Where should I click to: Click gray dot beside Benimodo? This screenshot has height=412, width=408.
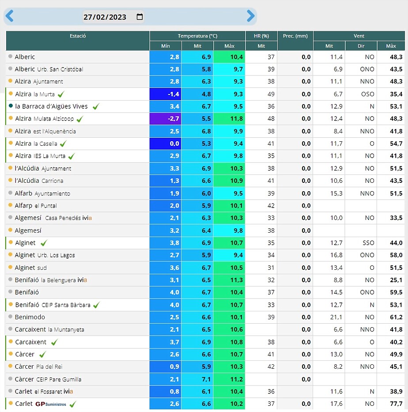tap(10, 316)
